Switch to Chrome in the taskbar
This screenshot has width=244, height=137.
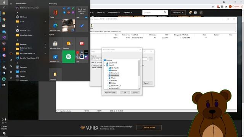click(4, 19)
